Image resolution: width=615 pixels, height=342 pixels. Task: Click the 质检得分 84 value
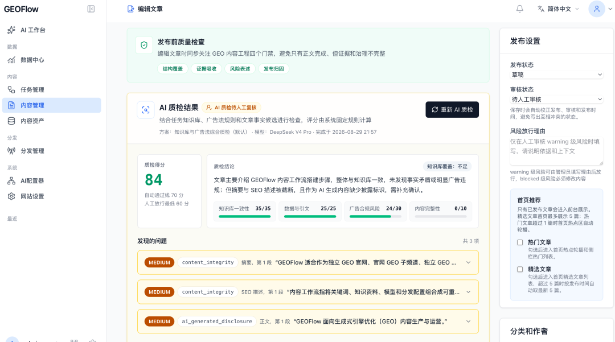click(153, 180)
